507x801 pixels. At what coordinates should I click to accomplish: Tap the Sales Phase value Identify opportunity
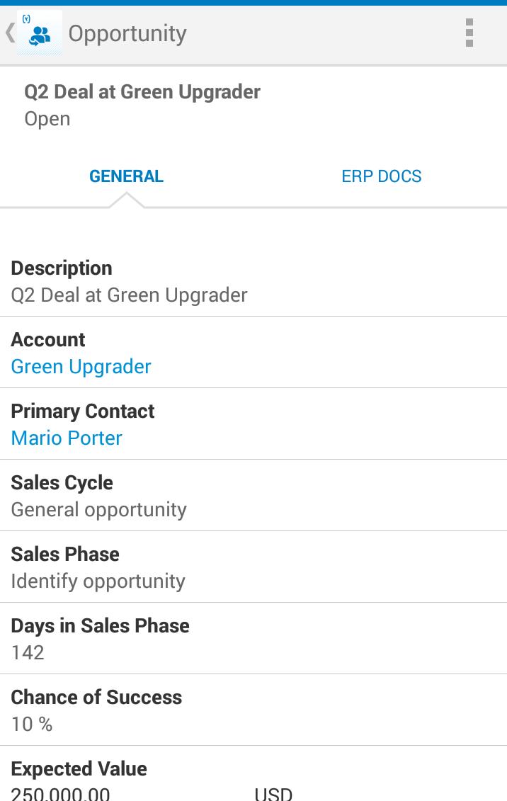pos(98,581)
